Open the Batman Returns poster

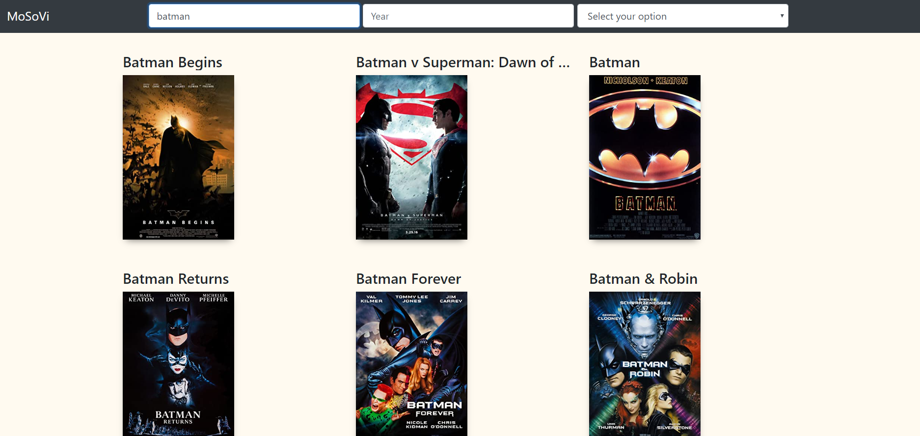pyautogui.click(x=178, y=364)
